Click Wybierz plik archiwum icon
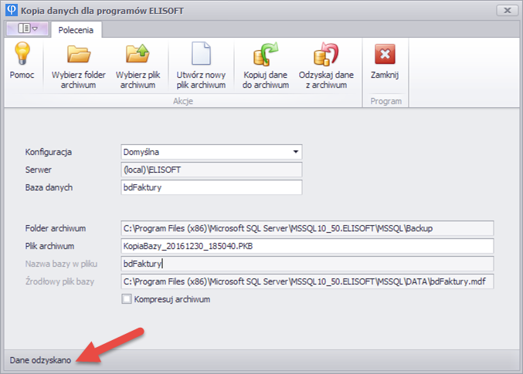523x374 pixels. point(138,53)
